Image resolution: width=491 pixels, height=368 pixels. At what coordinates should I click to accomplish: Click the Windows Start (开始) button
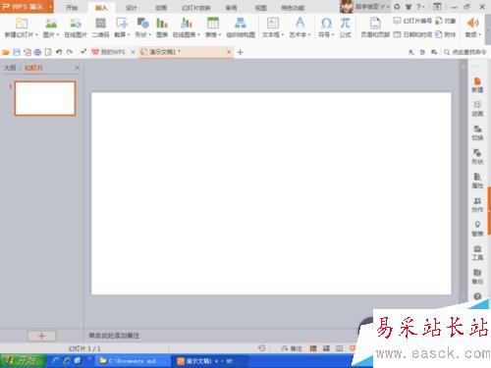(22, 361)
